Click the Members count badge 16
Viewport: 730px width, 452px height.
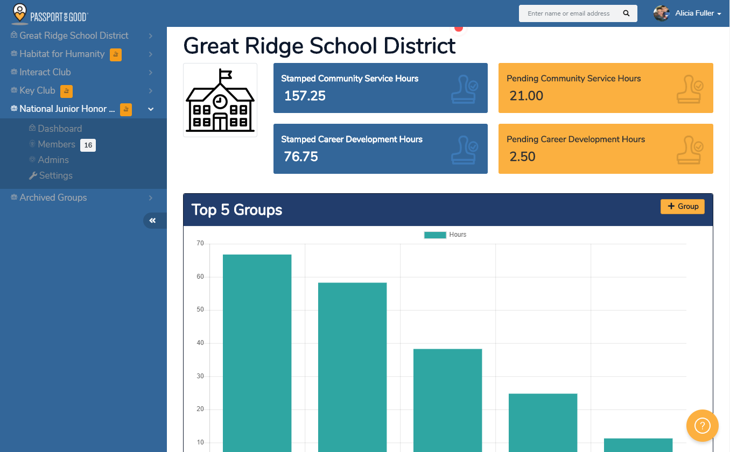88,145
